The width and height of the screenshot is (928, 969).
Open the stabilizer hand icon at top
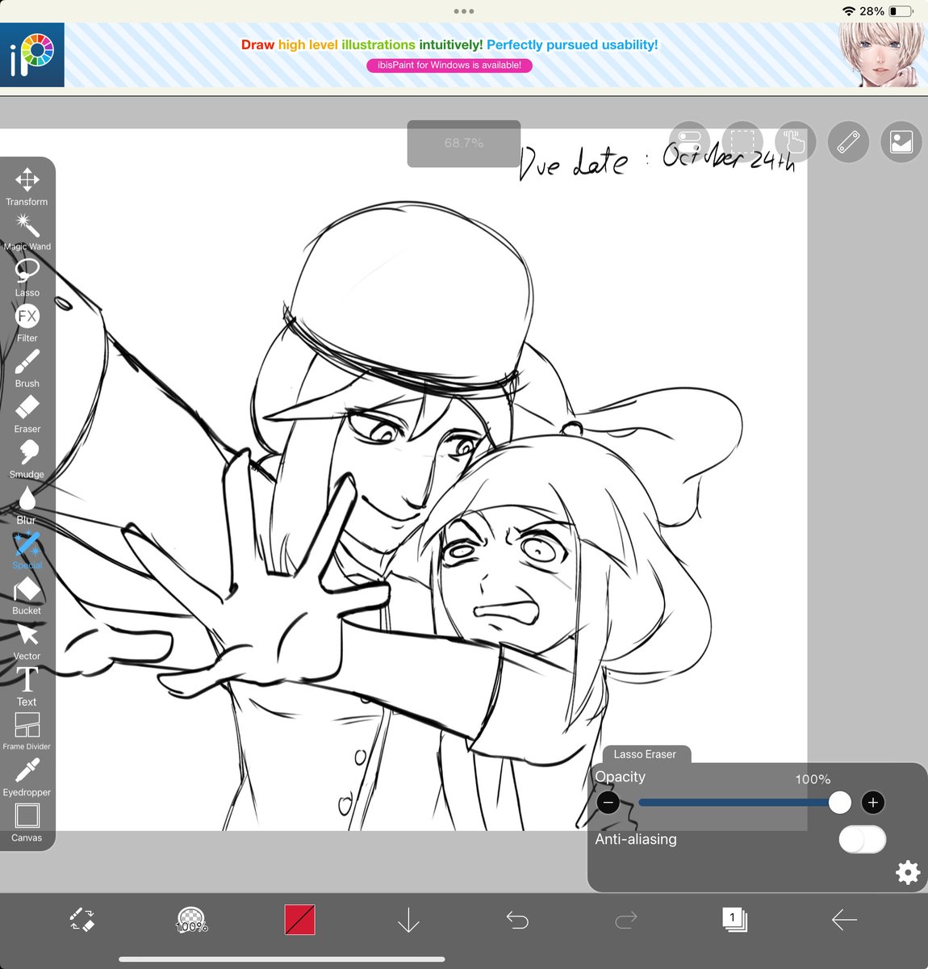click(796, 142)
